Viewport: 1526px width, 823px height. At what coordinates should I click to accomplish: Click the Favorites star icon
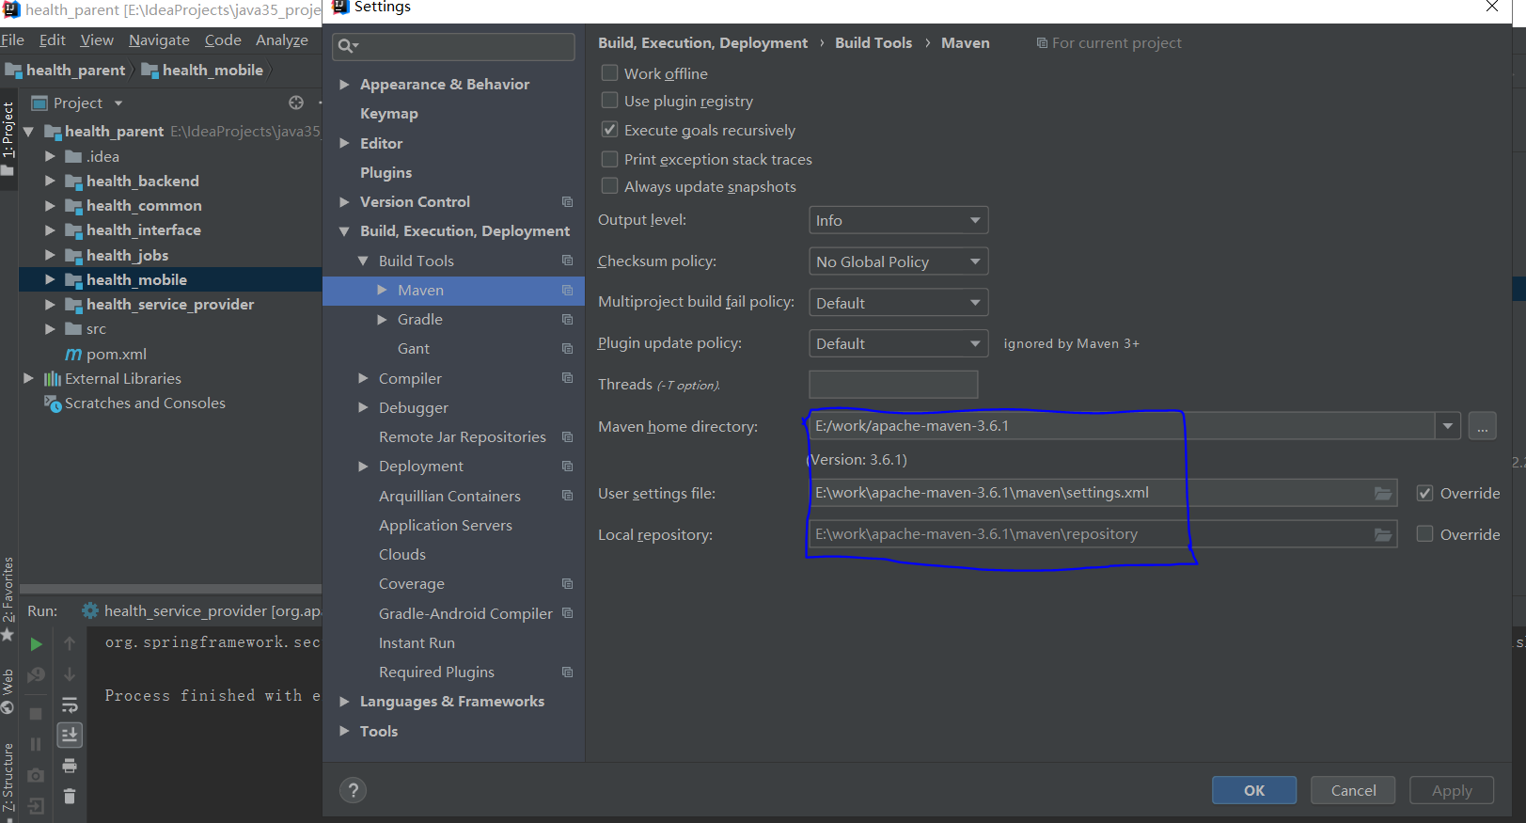8,635
